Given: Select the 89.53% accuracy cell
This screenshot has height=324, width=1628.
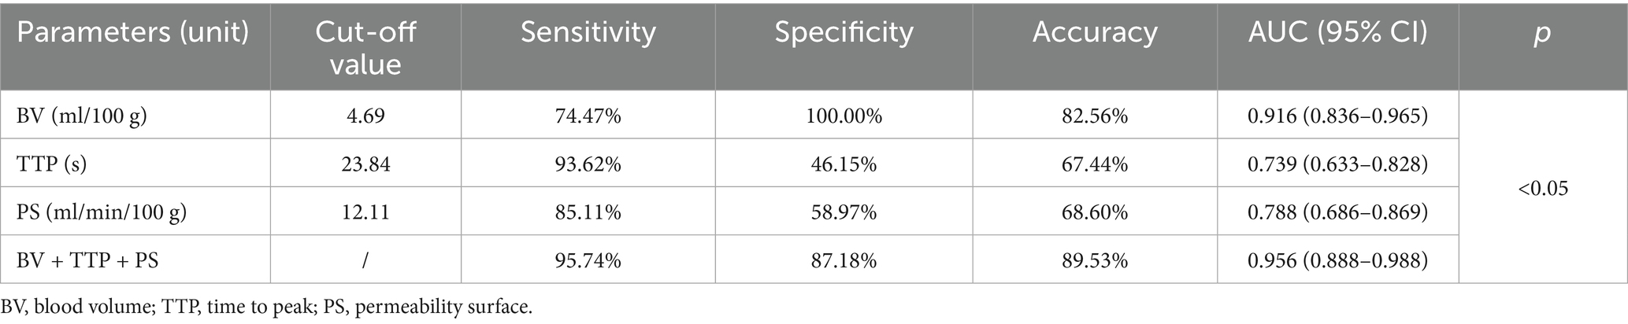Looking at the screenshot, I should (1095, 260).
